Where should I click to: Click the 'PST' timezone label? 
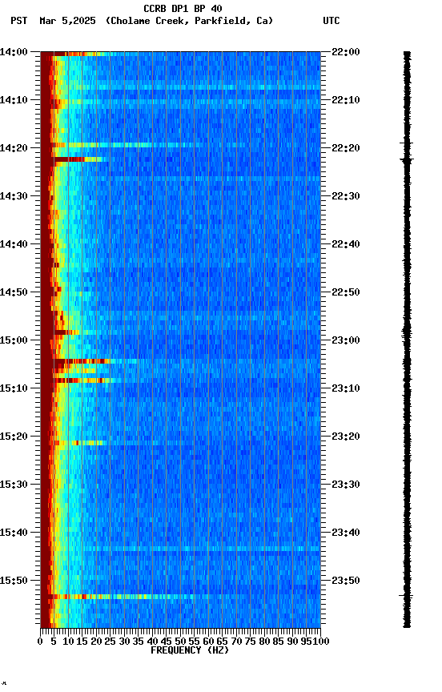19,21
